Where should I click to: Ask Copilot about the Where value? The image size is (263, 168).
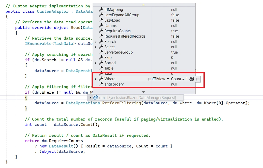(192, 79)
